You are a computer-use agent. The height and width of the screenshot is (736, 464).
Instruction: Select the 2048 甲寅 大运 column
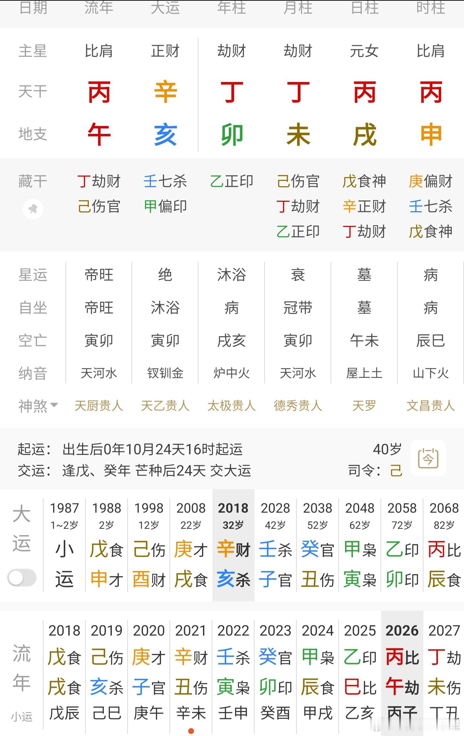pos(360,546)
